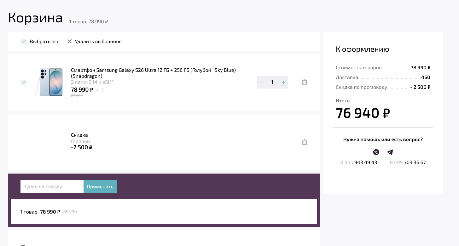Viewport: 459px width, 246px height.
Task: Click the 'Скидка по промокоду' row label
Action: click(x=361, y=87)
